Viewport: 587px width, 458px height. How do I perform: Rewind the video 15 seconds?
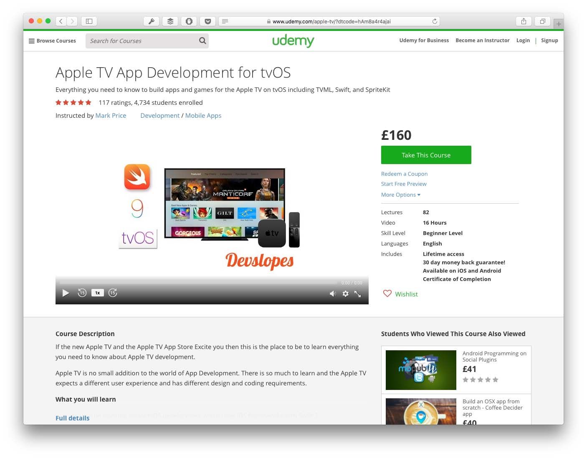(82, 293)
